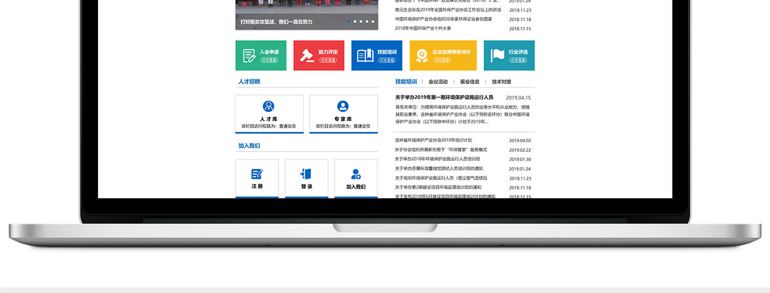Switch to the 会议活动 tab
The width and height of the screenshot is (770, 293).
pos(438,82)
